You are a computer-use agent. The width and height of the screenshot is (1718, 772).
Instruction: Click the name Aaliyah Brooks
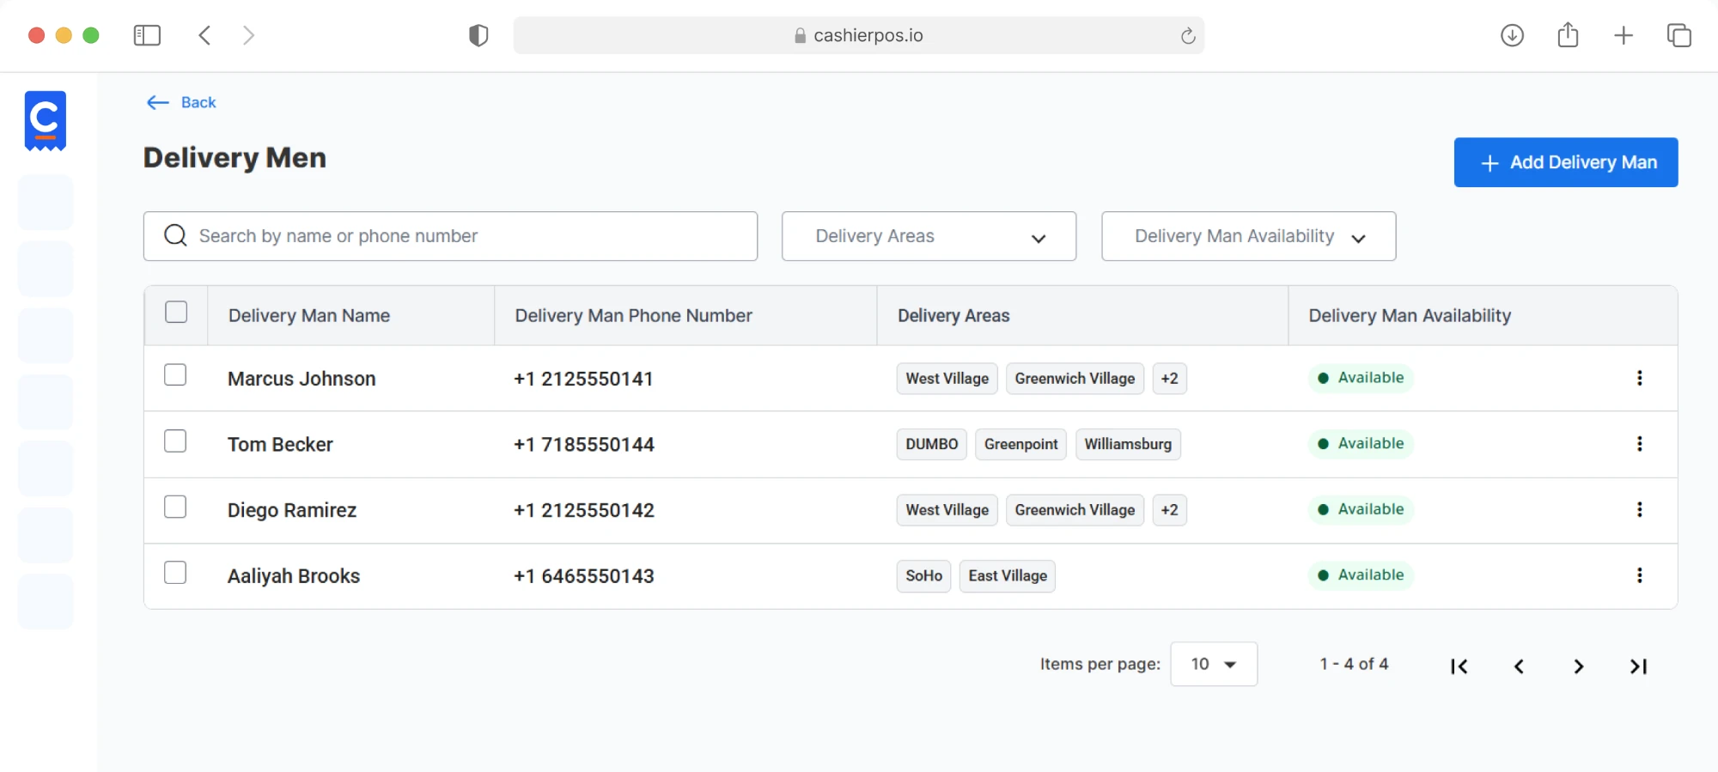pyautogui.click(x=294, y=576)
